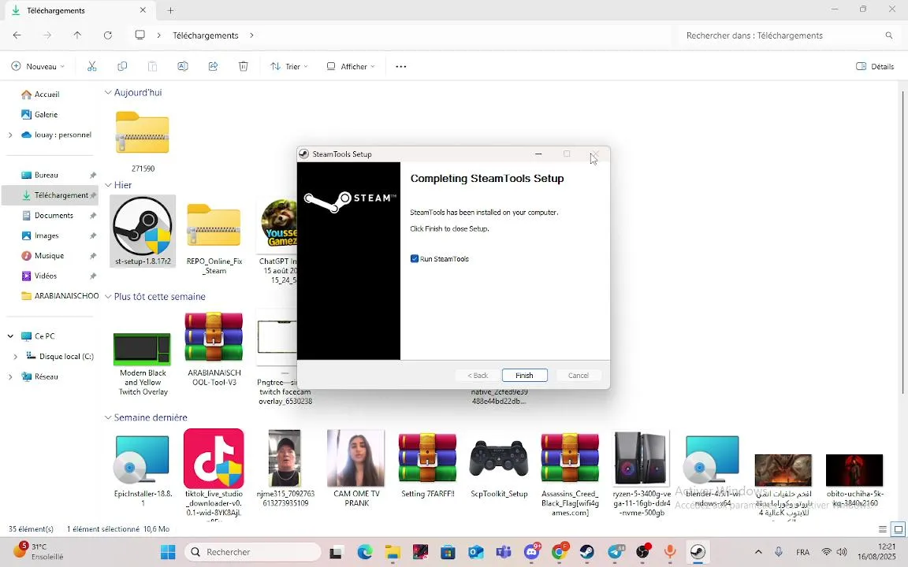Viewport: 908px width, 567px height.
Task: Open Telegram from the taskbar
Action: coord(616,552)
